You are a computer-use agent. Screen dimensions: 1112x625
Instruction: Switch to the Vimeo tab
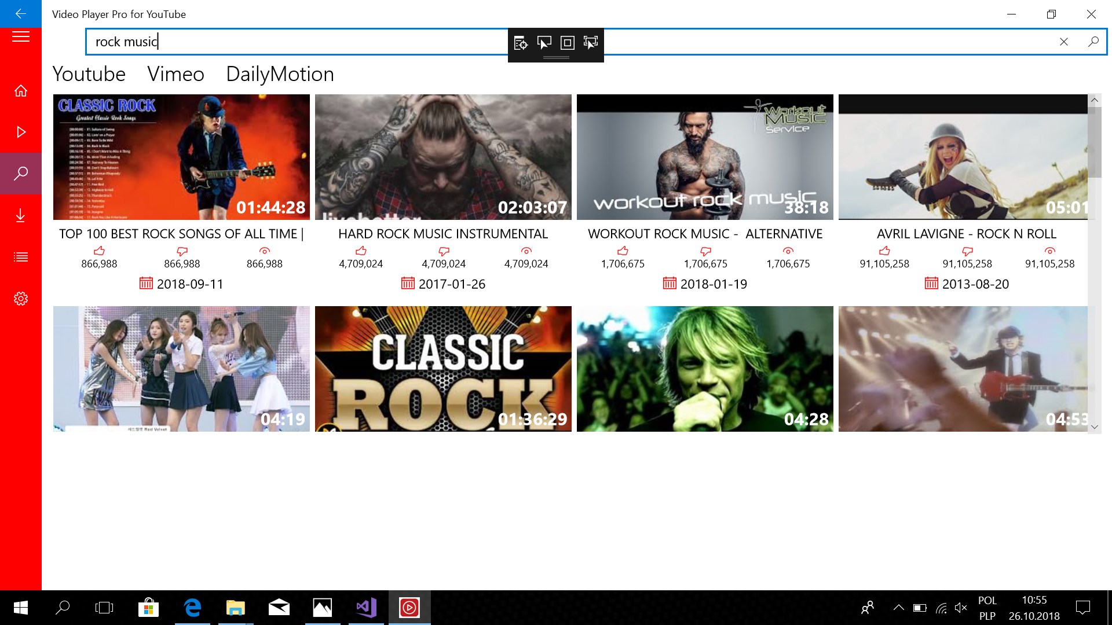(176, 74)
